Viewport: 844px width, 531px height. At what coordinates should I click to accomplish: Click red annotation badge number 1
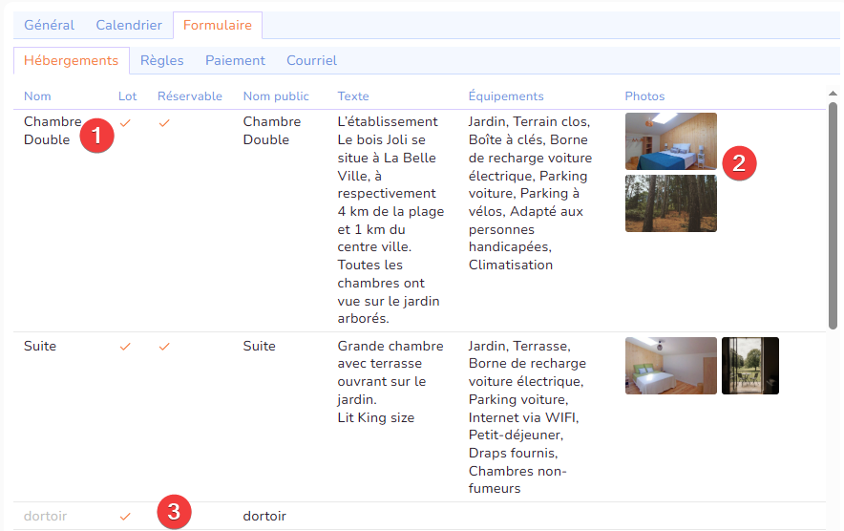[96, 136]
